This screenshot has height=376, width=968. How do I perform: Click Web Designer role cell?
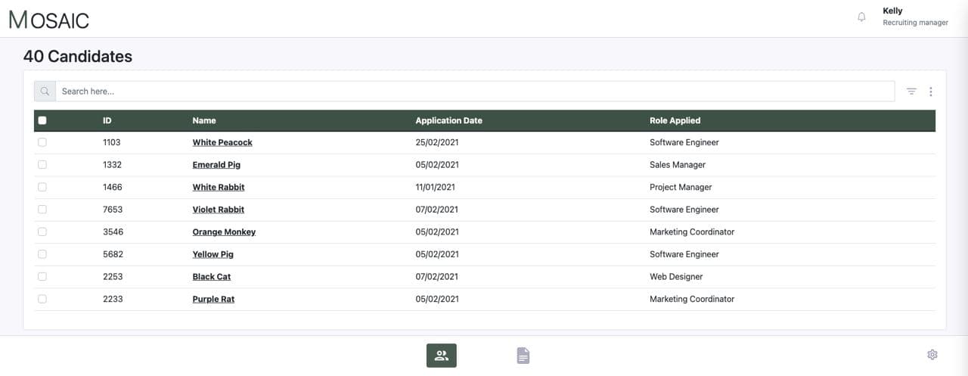coord(676,277)
